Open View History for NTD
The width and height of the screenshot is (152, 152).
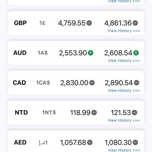(124, 120)
